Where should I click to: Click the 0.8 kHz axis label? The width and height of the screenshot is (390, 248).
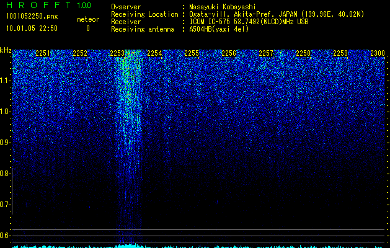tap(5, 174)
